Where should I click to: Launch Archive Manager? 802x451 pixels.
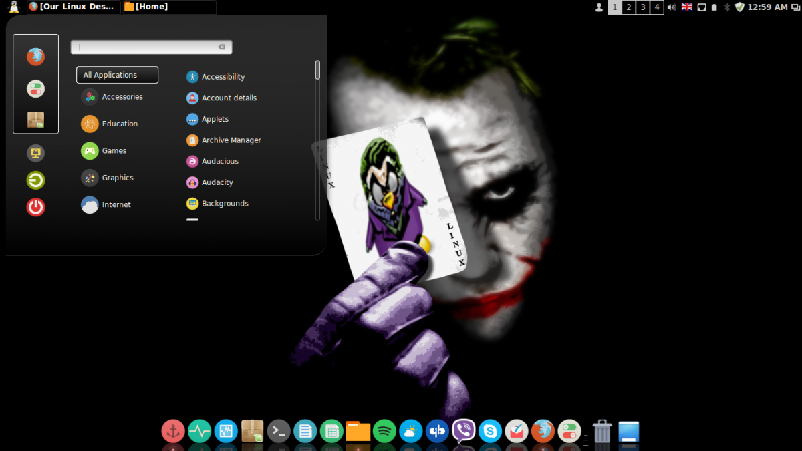pyautogui.click(x=224, y=140)
